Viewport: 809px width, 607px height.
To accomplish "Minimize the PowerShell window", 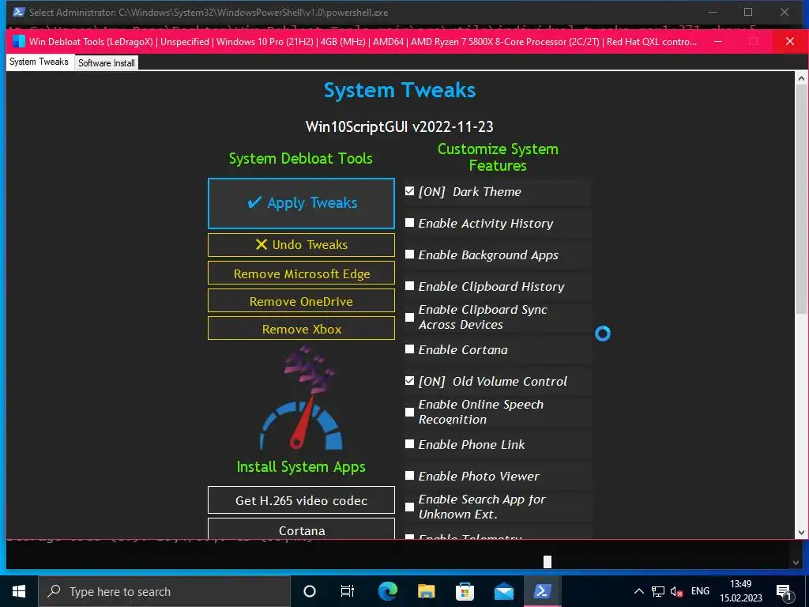I will coord(713,12).
